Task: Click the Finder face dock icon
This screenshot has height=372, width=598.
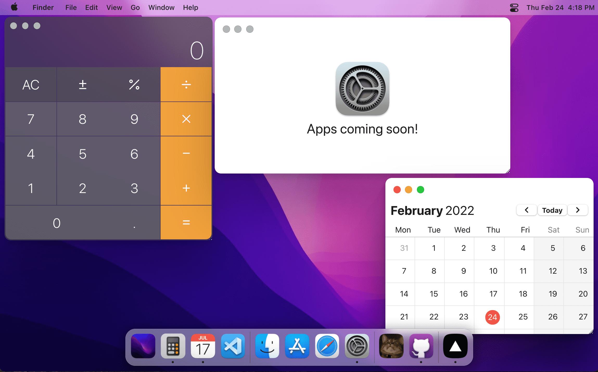Action: coord(267,346)
